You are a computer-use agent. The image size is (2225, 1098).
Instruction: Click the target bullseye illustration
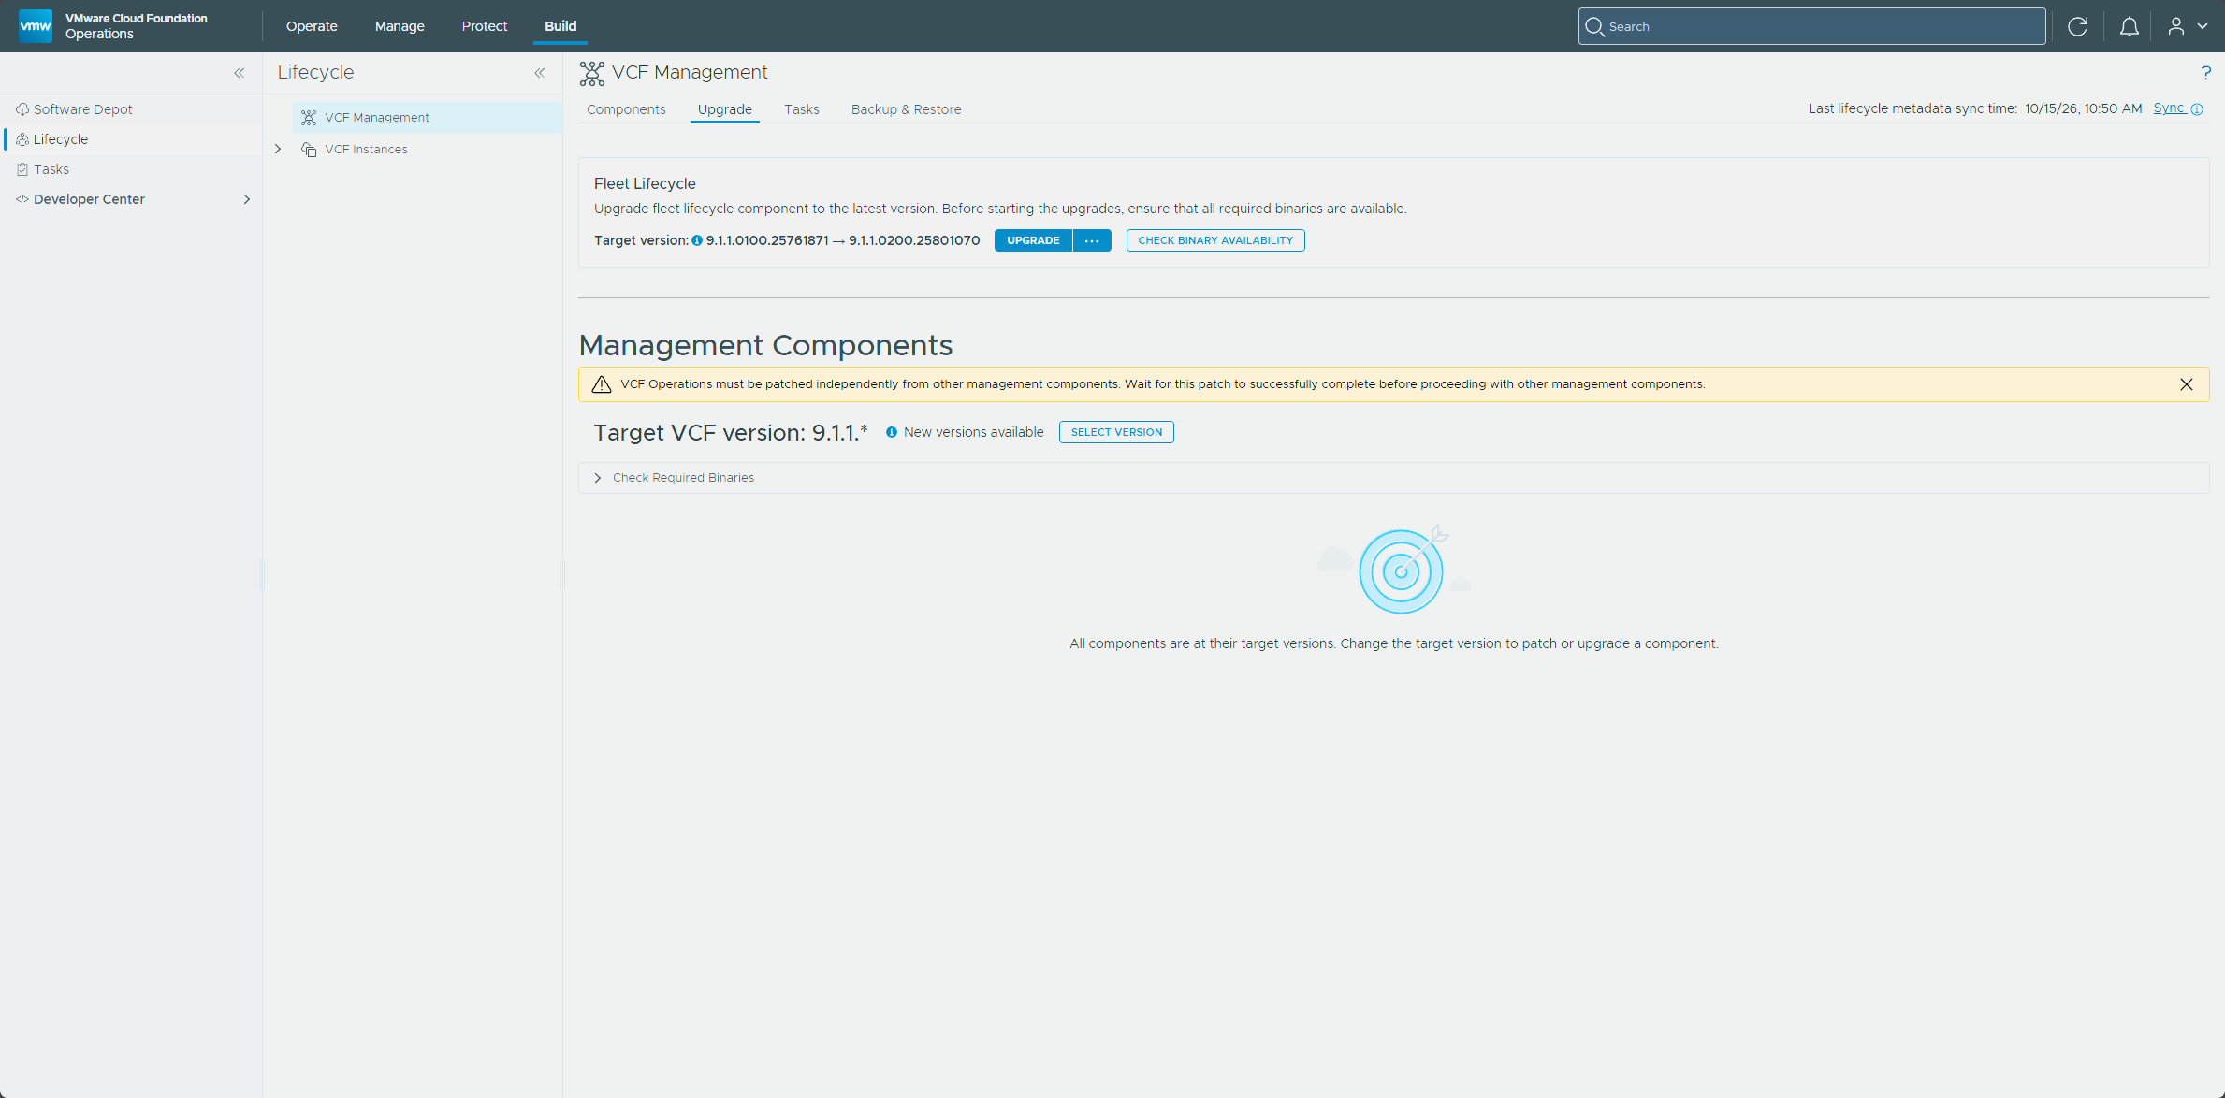pyautogui.click(x=1401, y=571)
